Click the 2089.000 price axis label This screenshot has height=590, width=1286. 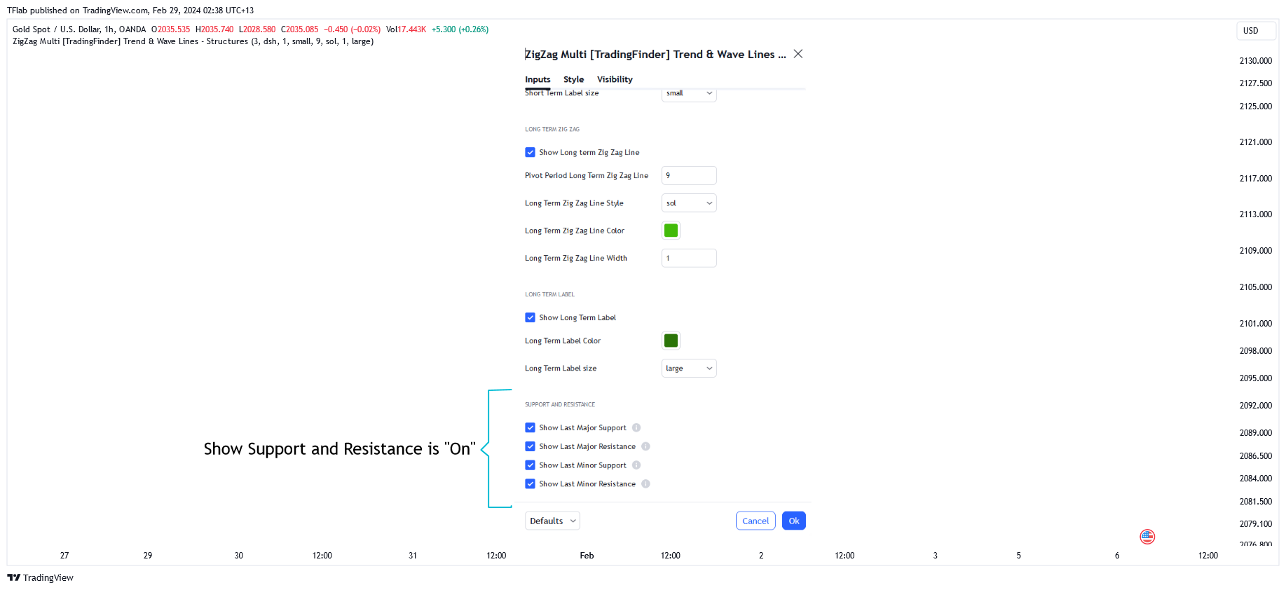pos(1255,433)
